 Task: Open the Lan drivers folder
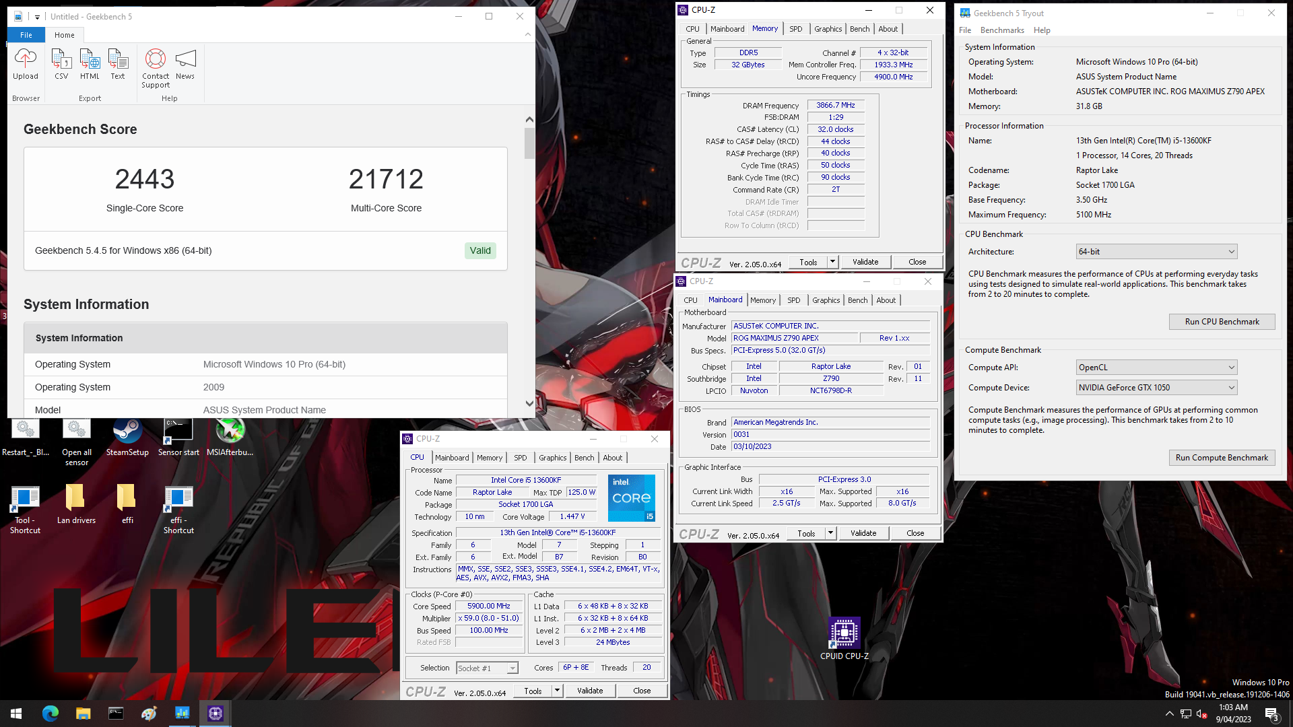tap(76, 505)
